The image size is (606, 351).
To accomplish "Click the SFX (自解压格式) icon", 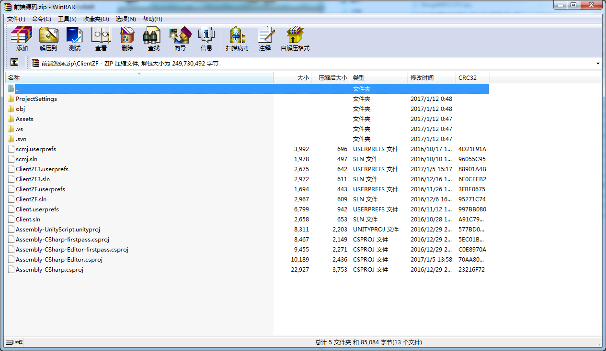I will pos(295,39).
